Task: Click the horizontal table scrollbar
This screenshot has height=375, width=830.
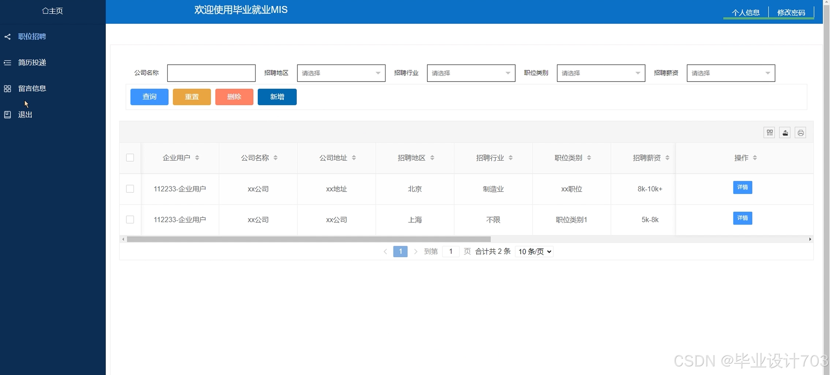Action: (308, 239)
